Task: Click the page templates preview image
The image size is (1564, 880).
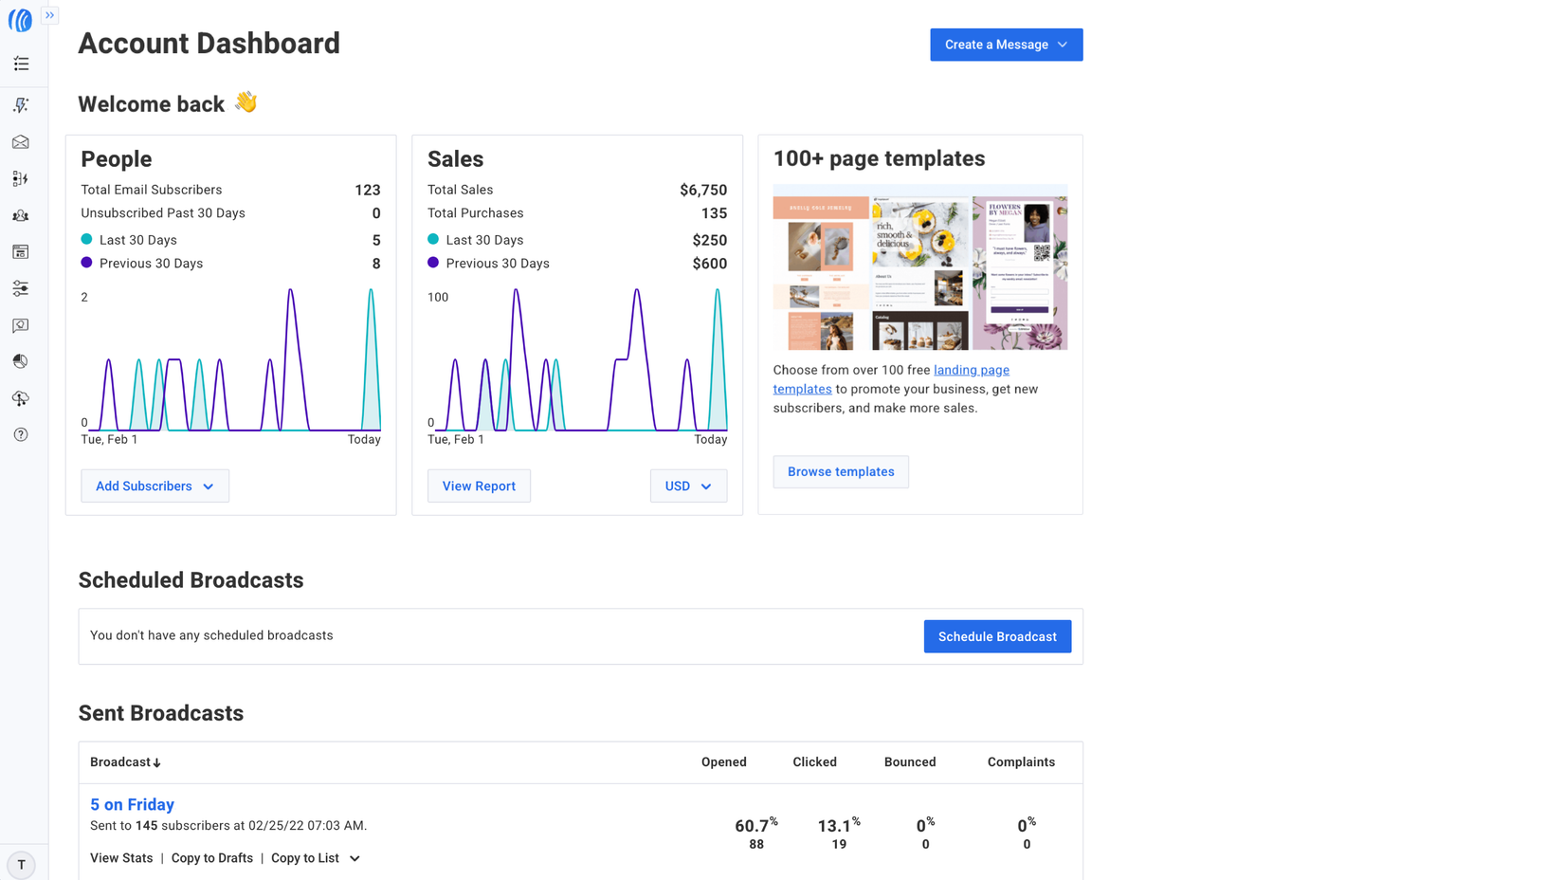Action: coord(920,267)
